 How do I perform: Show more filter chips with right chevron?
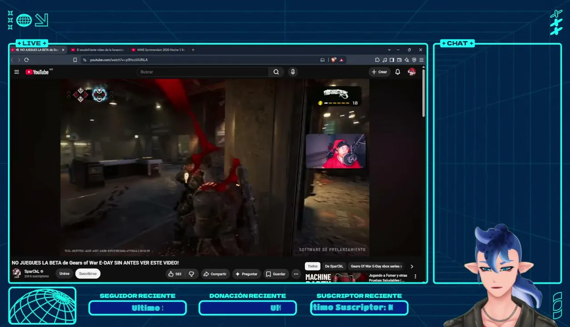click(412, 267)
